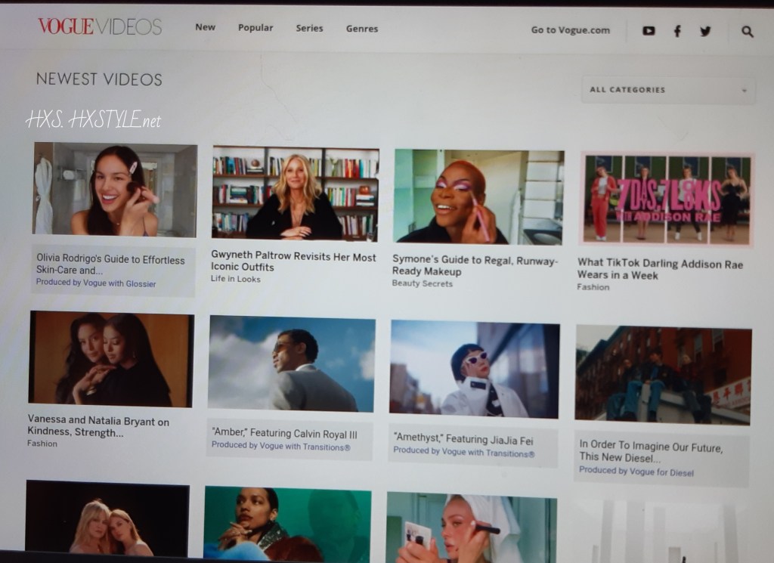The image size is (774, 563).
Task: Follow the Go to Vogue.com link
Action: (x=570, y=30)
